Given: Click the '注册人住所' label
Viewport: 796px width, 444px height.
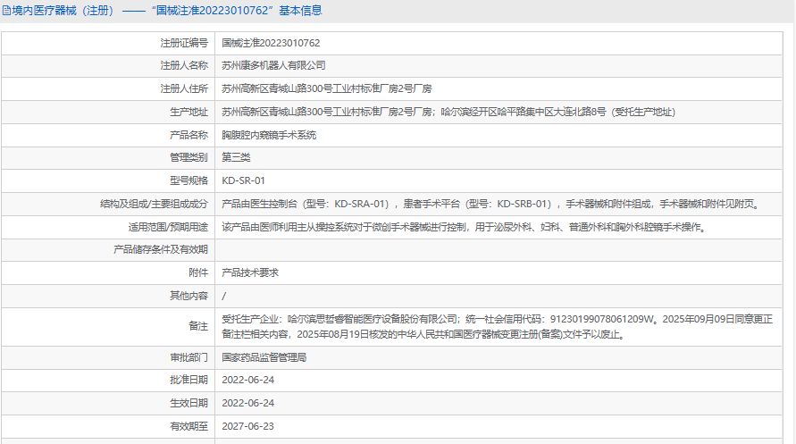Looking at the screenshot, I should click(184, 88).
